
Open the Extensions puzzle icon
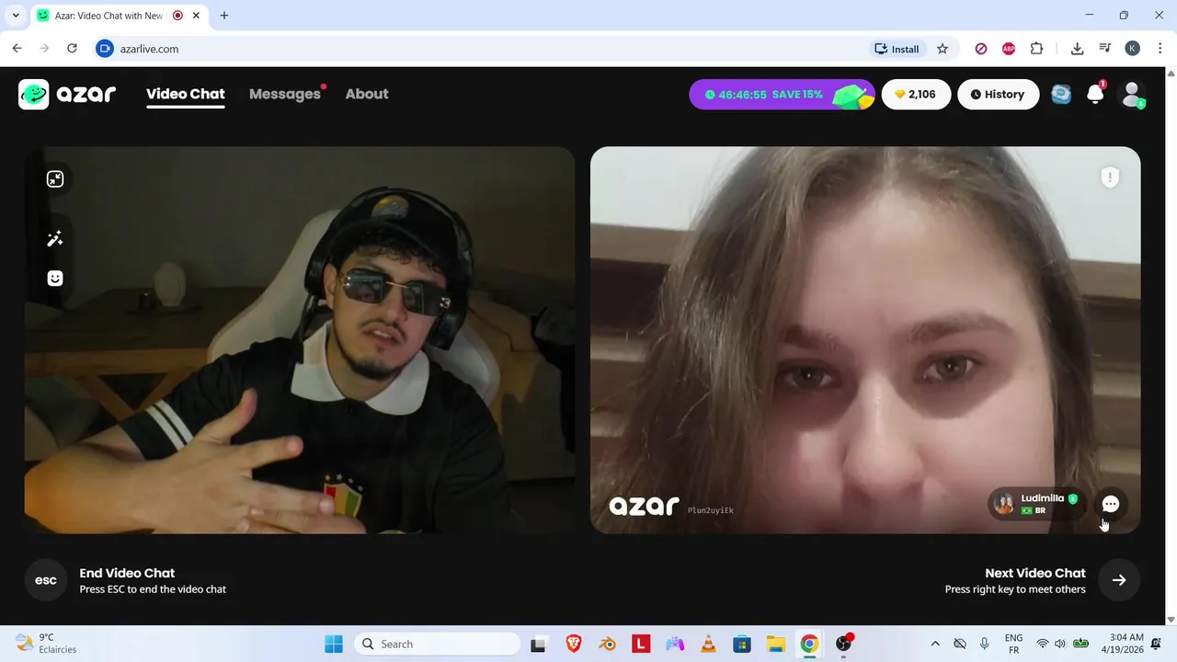tap(1037, 49)
